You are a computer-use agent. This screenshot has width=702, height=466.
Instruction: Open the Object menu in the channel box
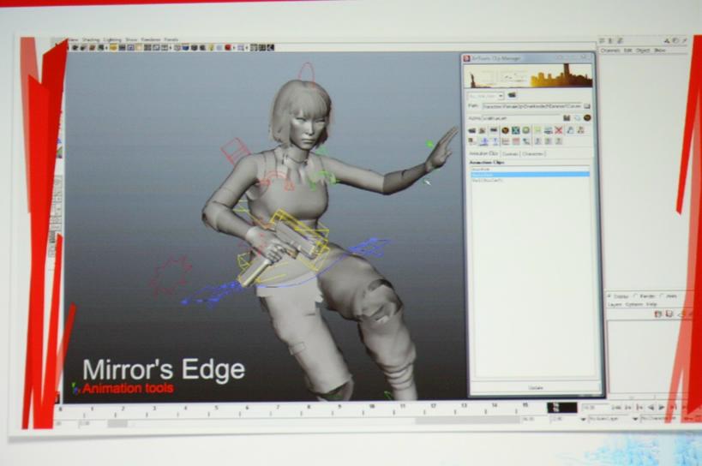643,51
